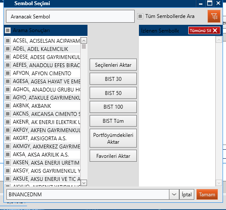This screenshot has width=226, height=210.
Task: Click Portföyümdekileri Aktar button
Action: click(x=113, y=138)
